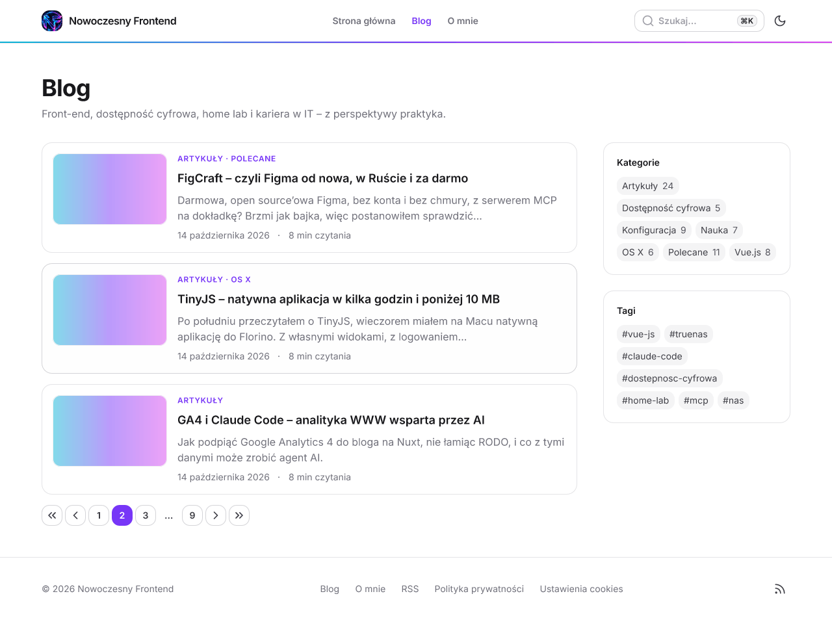Viewport: 832px width, 620px height.
Task: Select the #home-lab tag
Action: pos(645,400)
